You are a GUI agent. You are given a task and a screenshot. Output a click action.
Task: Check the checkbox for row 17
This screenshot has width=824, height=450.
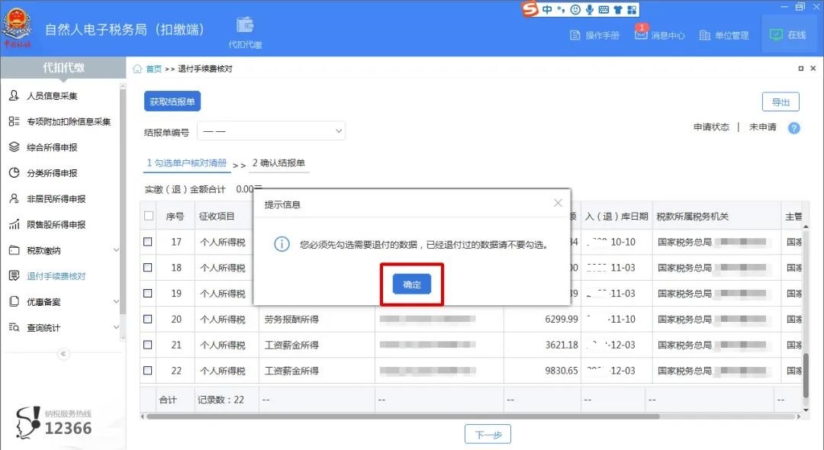[x=149, y=242]
